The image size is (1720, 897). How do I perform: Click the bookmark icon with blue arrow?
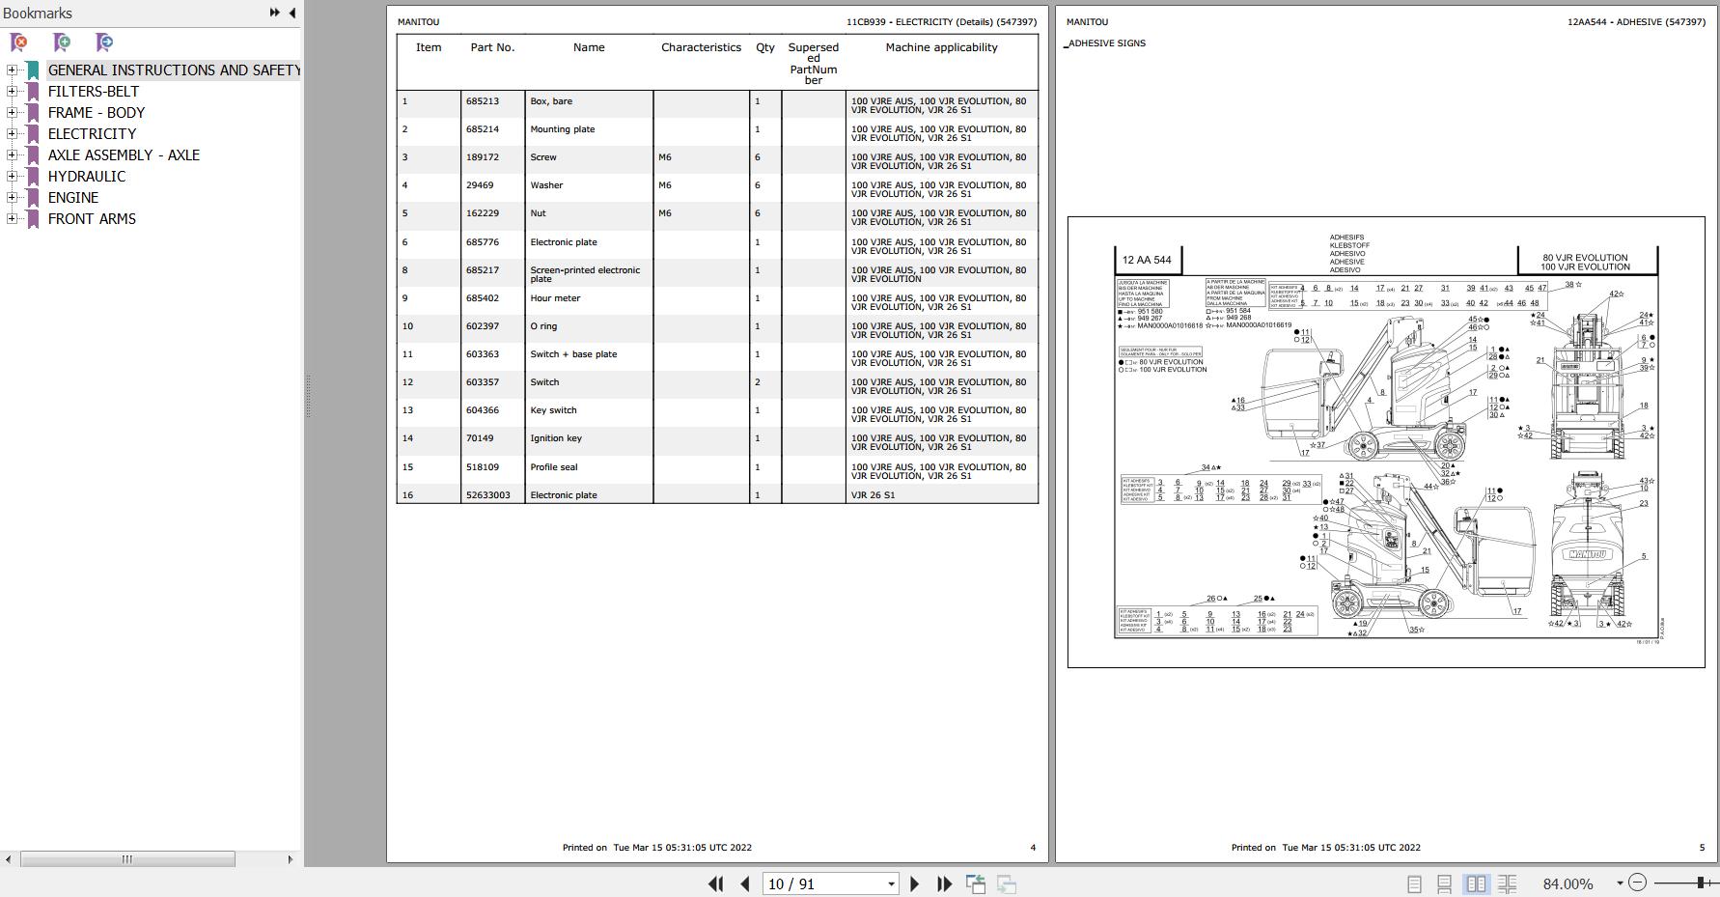pyautogui.click(x=104, y=42)
